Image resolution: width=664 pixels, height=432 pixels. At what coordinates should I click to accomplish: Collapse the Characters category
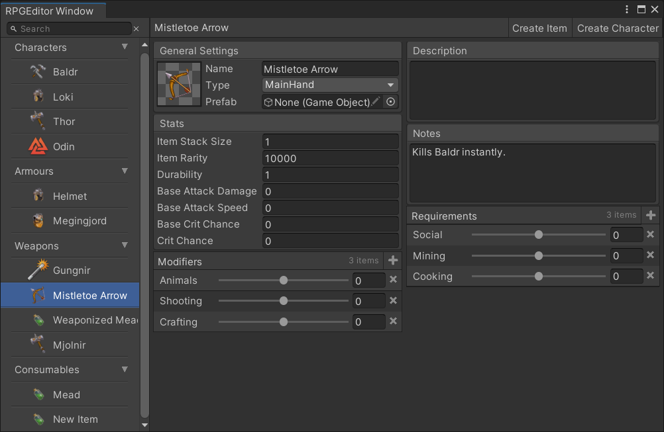(125, 47)
